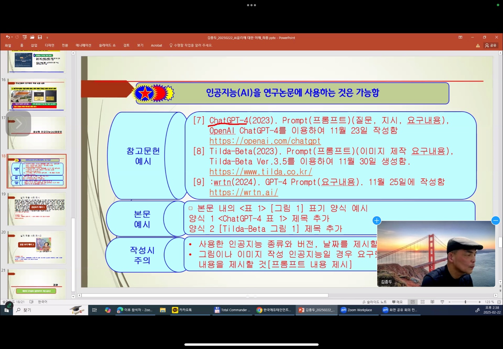Click thumbnail pane scroll down arrow

(x=73, y=297)
